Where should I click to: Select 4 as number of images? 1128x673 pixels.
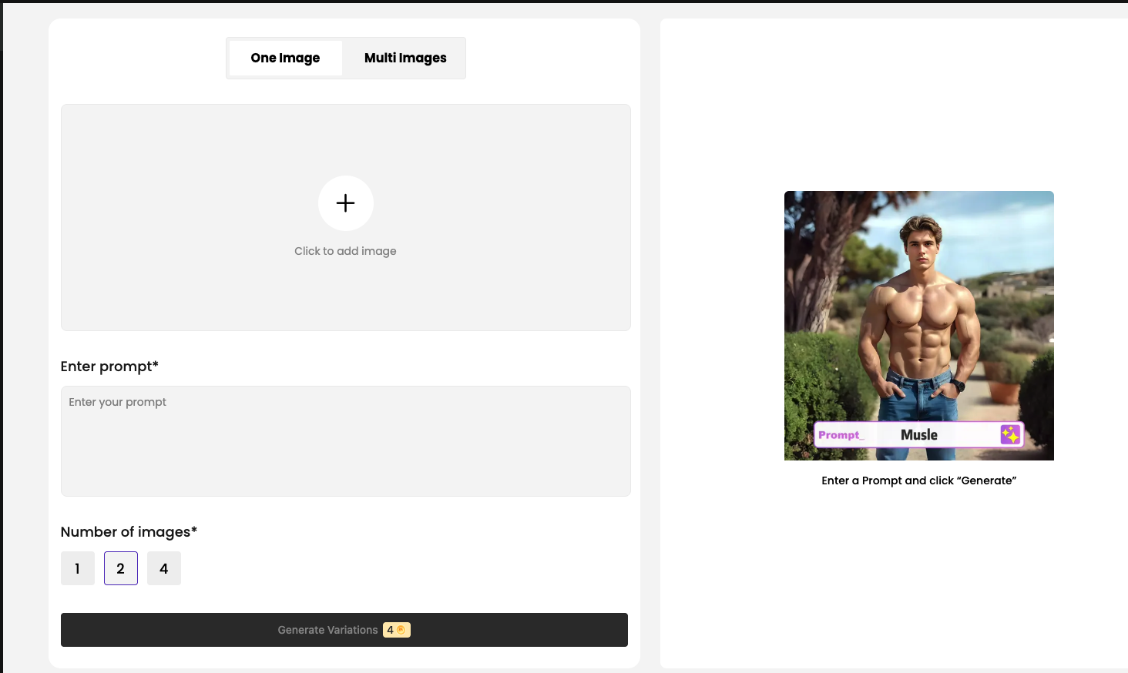pos(163,568)
